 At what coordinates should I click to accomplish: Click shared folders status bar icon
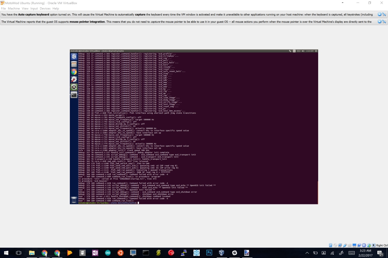(x=349, y=245)
